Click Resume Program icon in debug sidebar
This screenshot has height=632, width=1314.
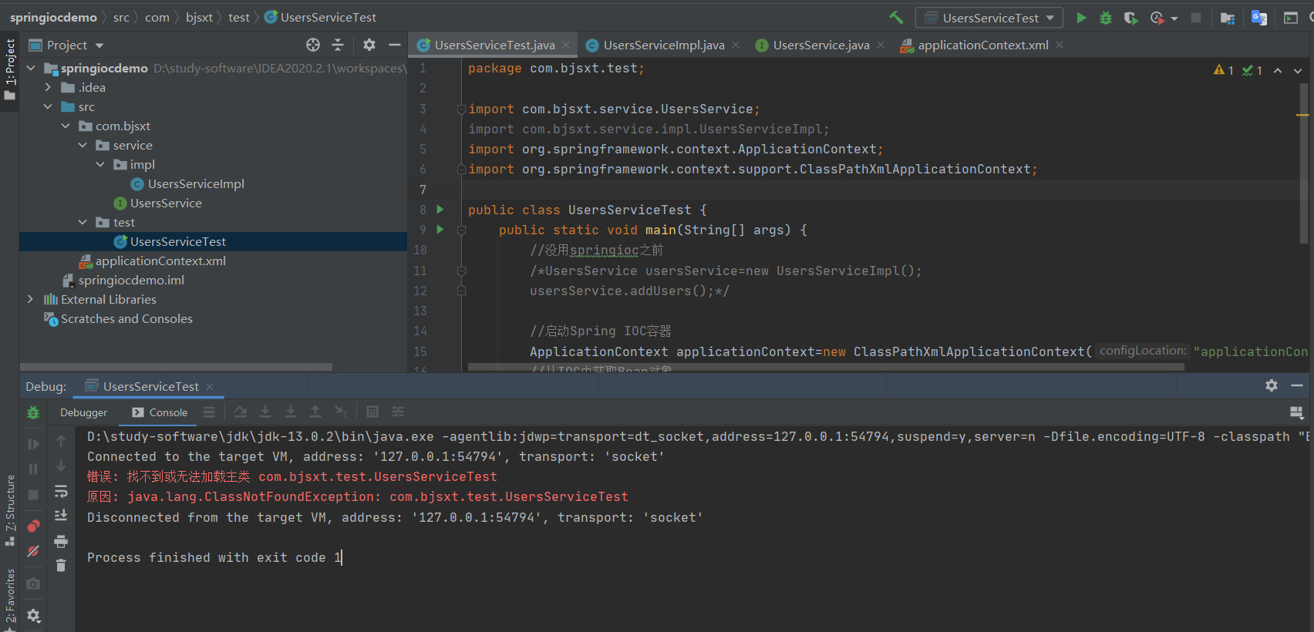(x=33, y=444)
